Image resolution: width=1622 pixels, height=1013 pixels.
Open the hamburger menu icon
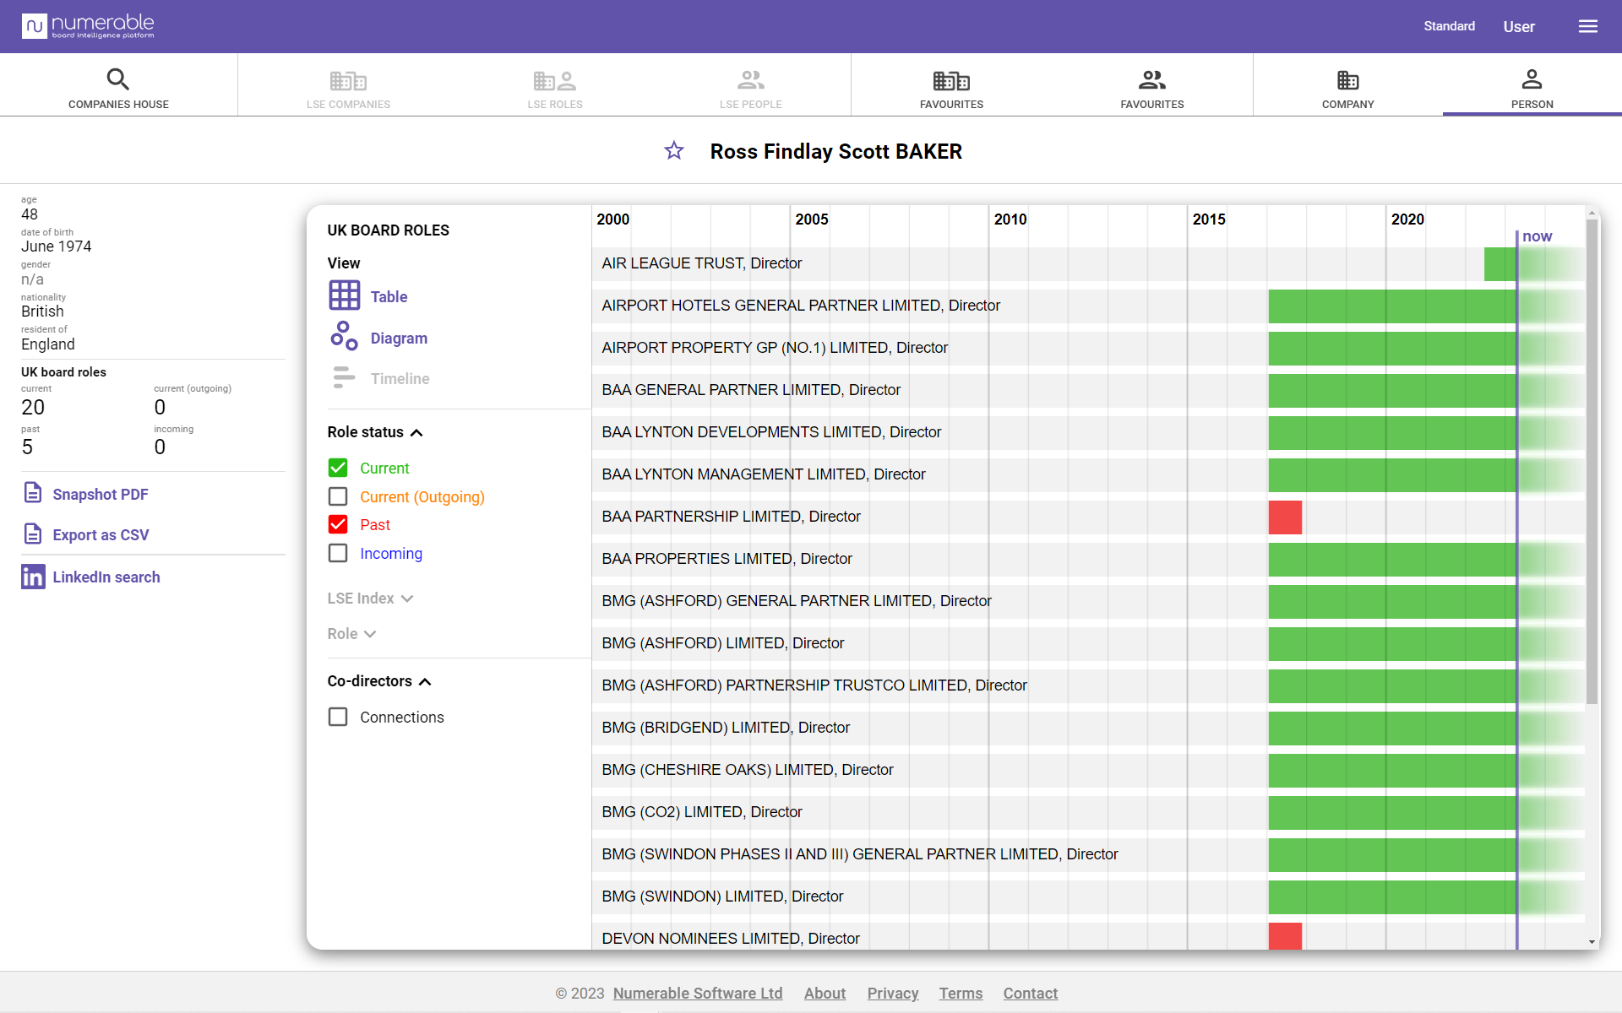(1588, 26)
